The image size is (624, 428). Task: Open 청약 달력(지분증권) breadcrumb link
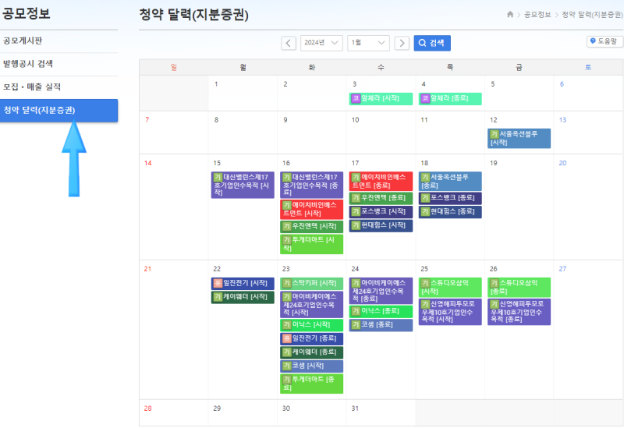click(592, 15)
